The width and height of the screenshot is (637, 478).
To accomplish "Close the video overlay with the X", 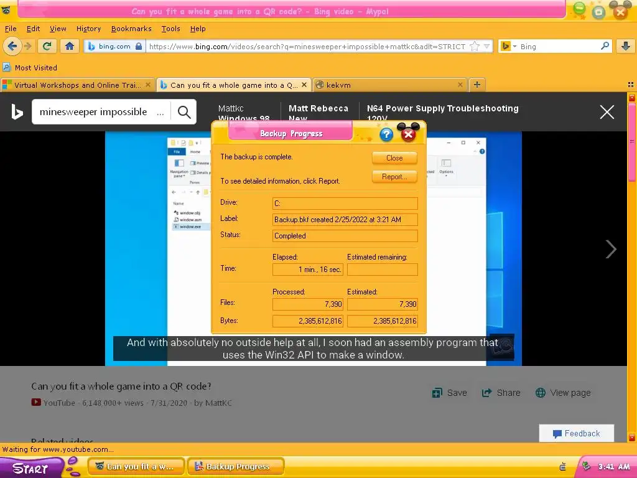I will pos(607,112).
